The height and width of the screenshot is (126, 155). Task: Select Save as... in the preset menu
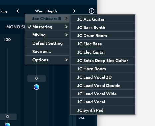[x=47, y=51]
